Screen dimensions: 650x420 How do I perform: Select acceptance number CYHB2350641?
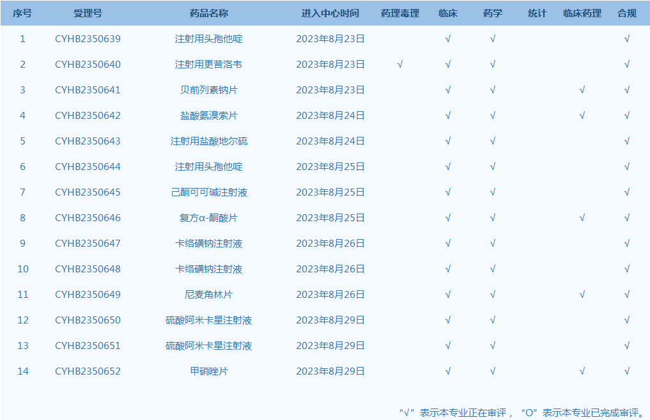[x=88, y=90]
